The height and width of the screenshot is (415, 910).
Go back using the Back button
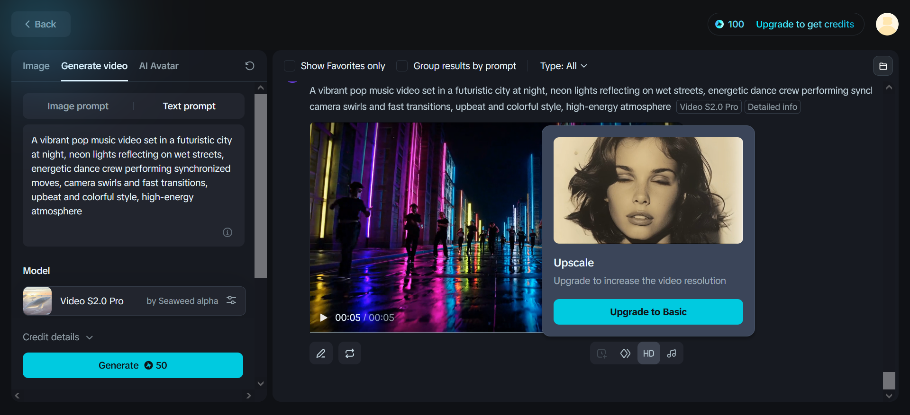pyautogui.click(x=41, y=24)
